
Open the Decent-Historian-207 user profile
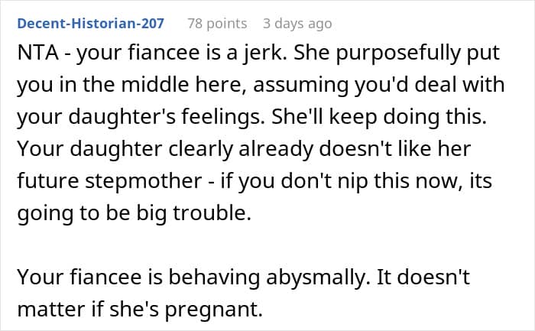[x=91, y=24]
